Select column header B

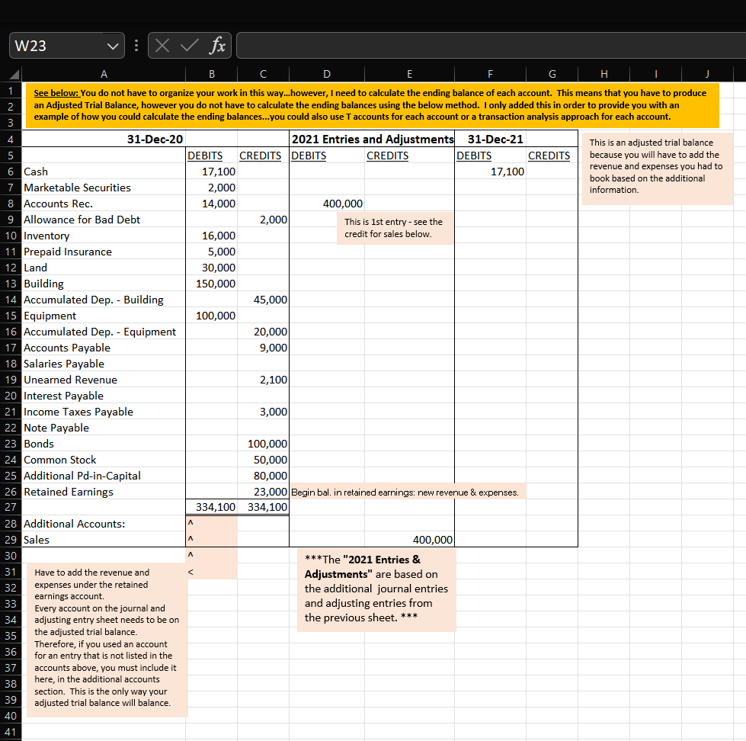point(211,74)
